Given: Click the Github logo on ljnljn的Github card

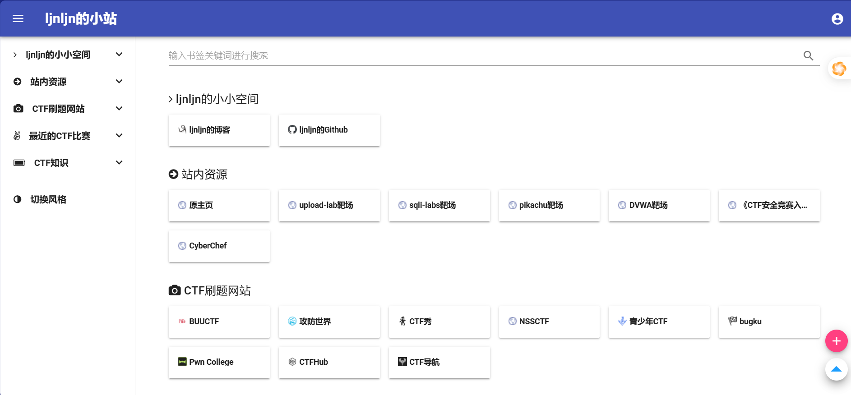Looking at the screenshot, I should coord(292,130).
